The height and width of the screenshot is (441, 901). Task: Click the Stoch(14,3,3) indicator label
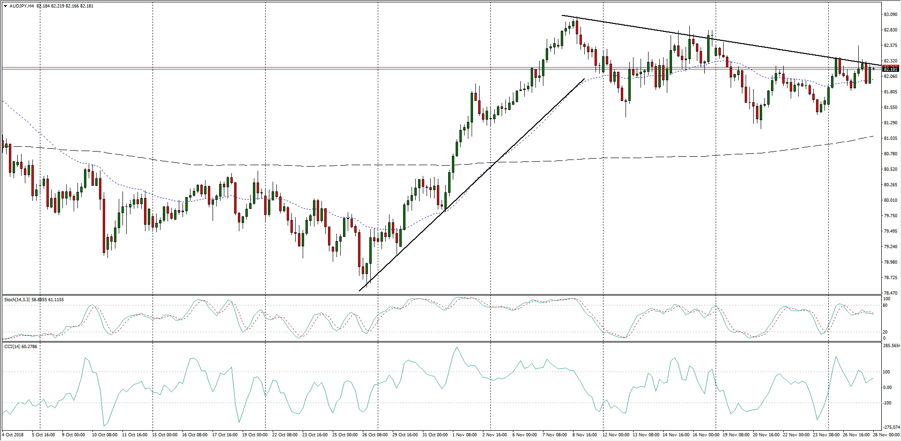point(16,299)
